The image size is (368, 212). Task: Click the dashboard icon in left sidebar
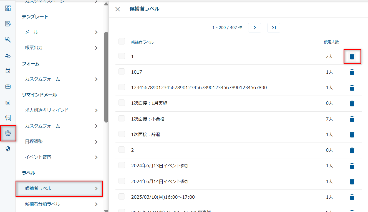8,8
